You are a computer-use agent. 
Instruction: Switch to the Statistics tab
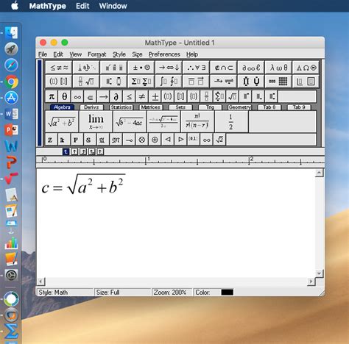[121, 107]
